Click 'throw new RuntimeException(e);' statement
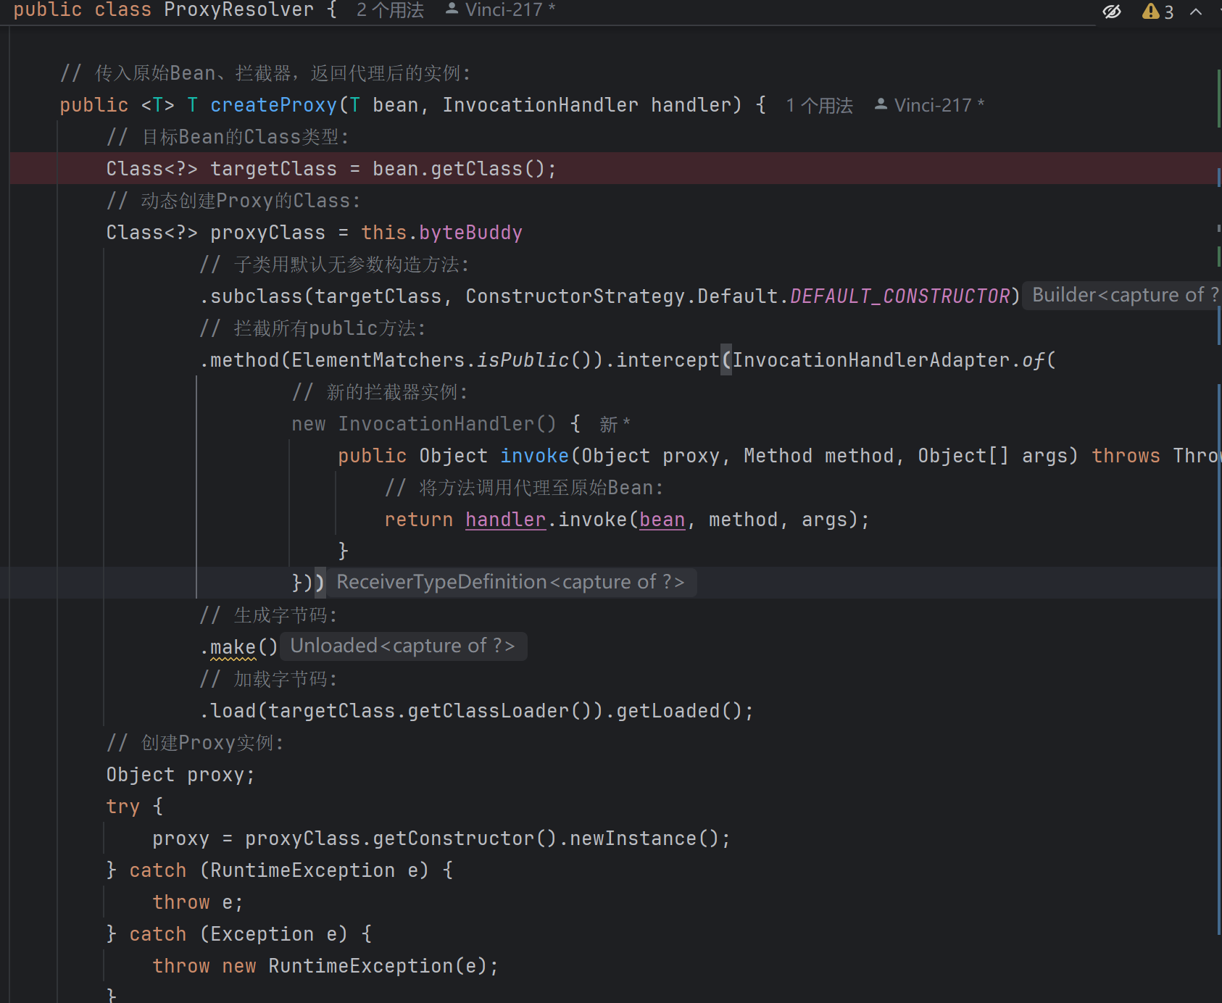The width and height of the screenshot is (1222, 1003). click(x=325, y=966)
